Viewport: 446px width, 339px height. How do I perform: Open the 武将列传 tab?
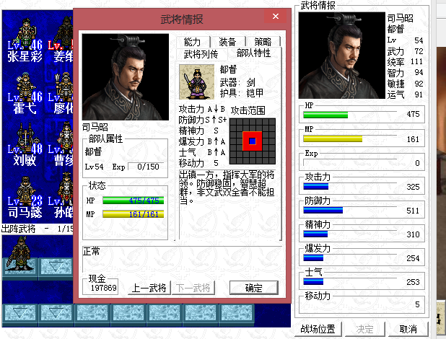coord(201,54)
